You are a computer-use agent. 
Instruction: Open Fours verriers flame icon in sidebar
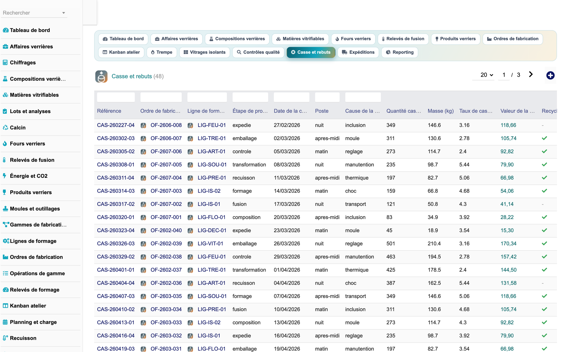pos(5,144)
